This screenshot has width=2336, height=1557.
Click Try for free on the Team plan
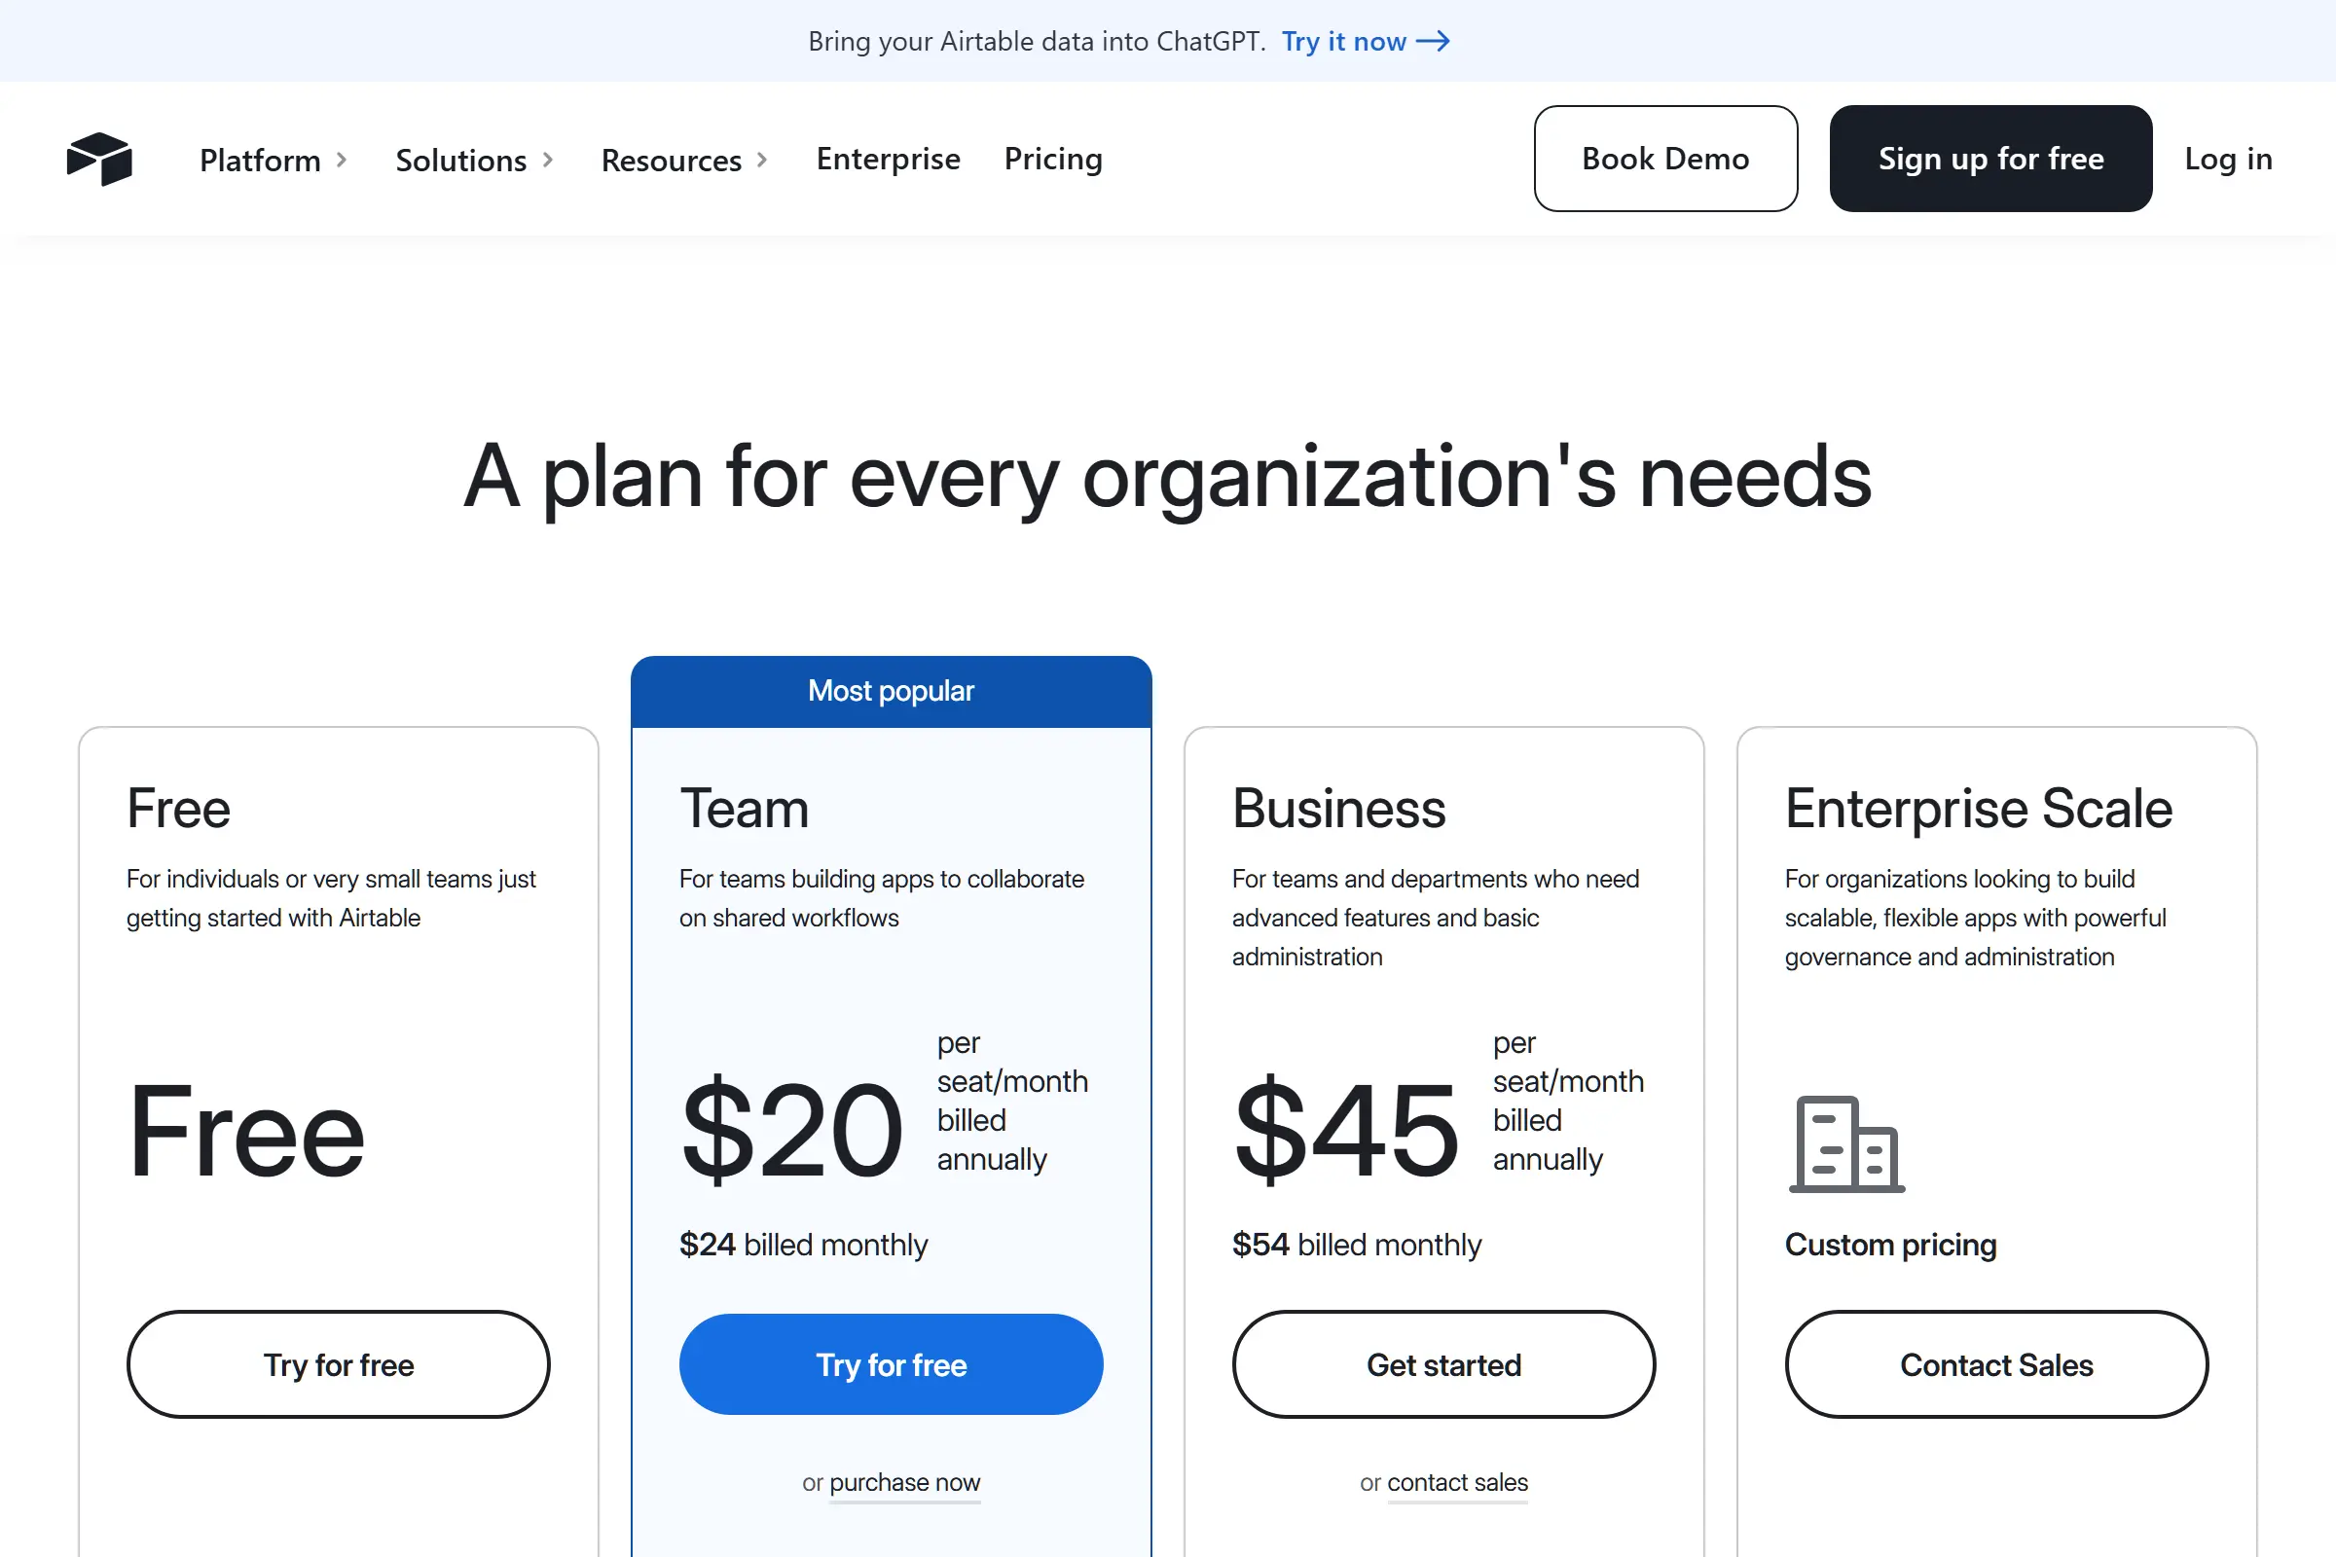pos(891,1364)
